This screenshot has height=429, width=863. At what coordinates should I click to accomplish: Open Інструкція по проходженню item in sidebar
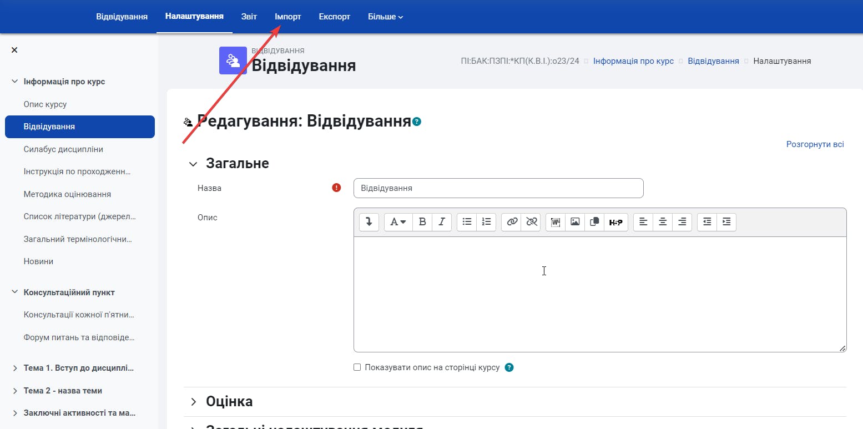click(77, 171)
